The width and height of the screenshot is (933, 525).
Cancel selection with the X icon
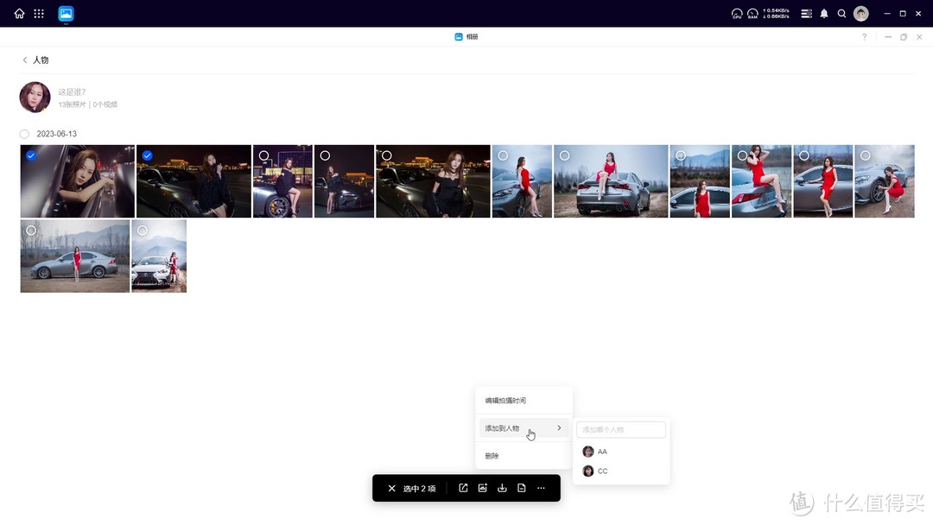(391, 489)
